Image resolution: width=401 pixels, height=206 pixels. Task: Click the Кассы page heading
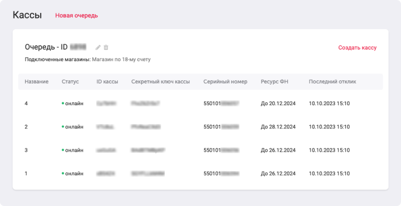tap(27, 15)
